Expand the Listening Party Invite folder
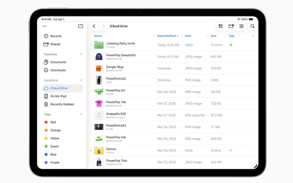This screenshot has height=183, width=293. pyautogui.click(x=91, y=45)
